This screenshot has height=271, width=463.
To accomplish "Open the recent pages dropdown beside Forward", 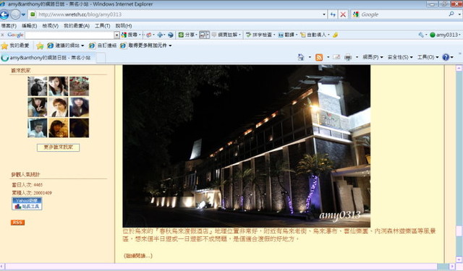I will [x=23, y=14].
